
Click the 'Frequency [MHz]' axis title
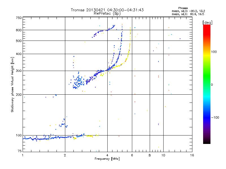coord(107,159)
